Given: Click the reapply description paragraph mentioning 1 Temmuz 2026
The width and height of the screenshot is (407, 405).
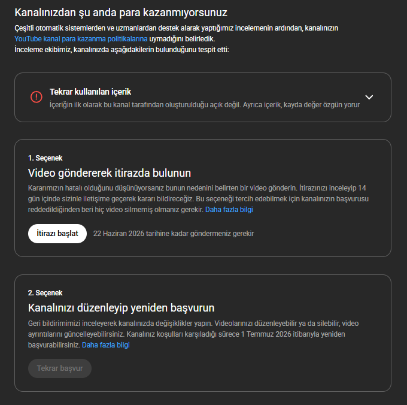Looking at the screenshot, I should point(193,334).
